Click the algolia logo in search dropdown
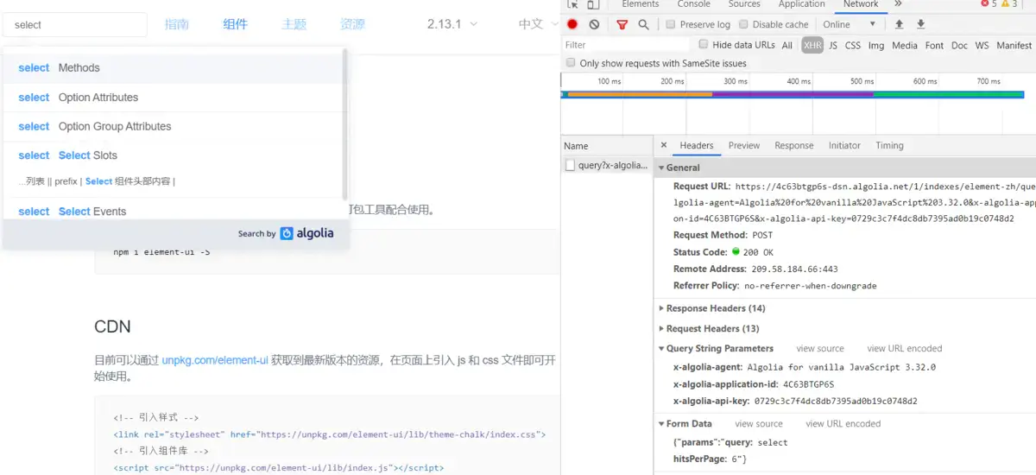The width and height of the screenshot is (1036, 475). point(306,233)
